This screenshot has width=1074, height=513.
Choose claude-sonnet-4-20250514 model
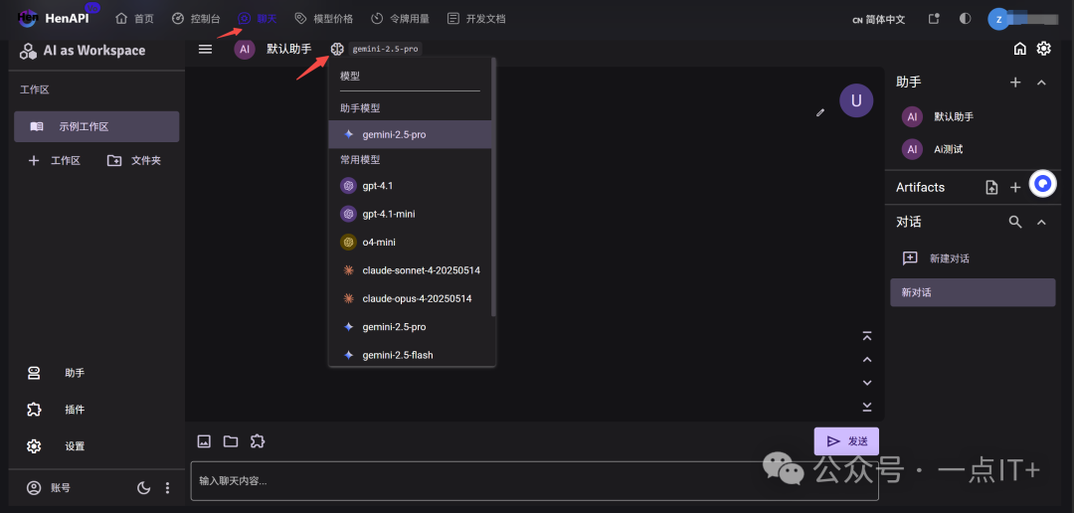pyautogui.click(x=410, y=270)
